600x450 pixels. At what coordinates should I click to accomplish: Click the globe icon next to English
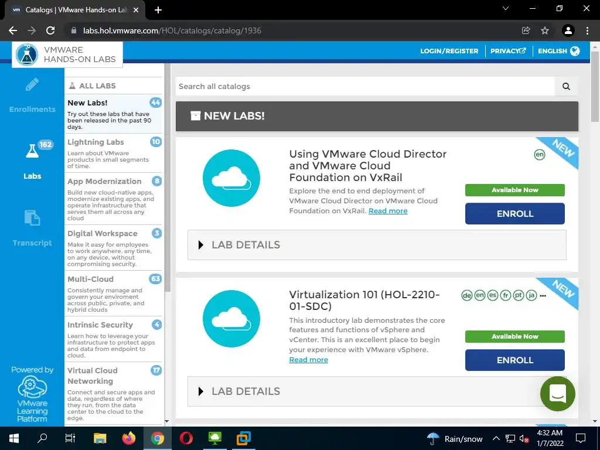click(575, 51)
